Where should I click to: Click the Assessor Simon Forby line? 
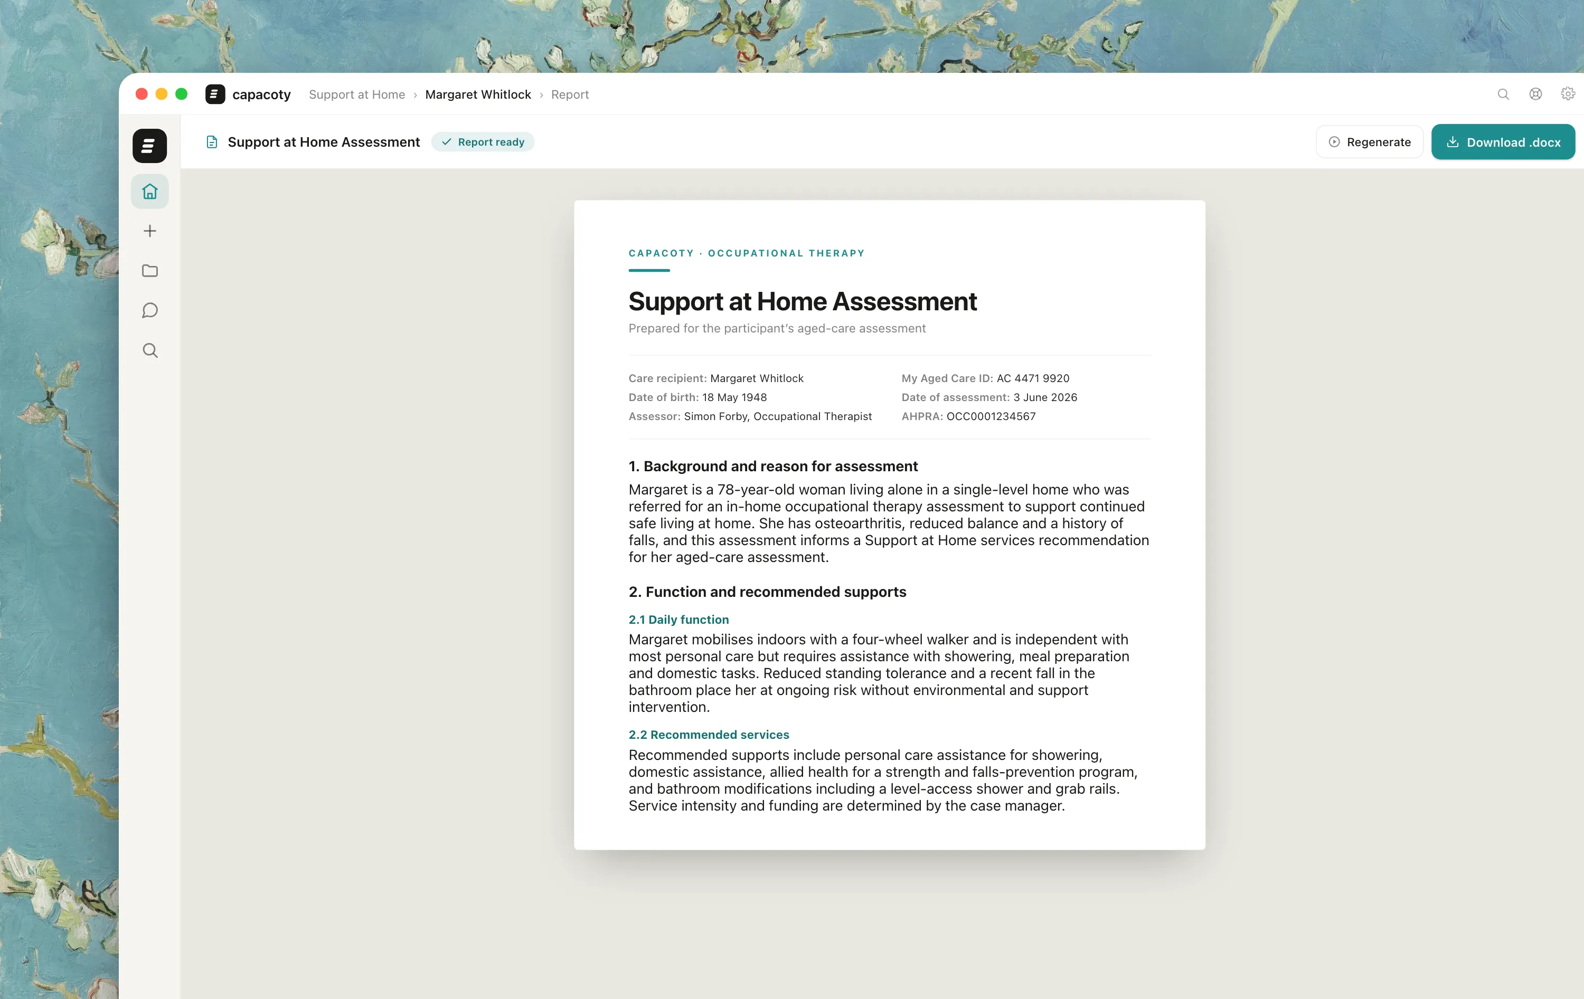coord(750,416)
